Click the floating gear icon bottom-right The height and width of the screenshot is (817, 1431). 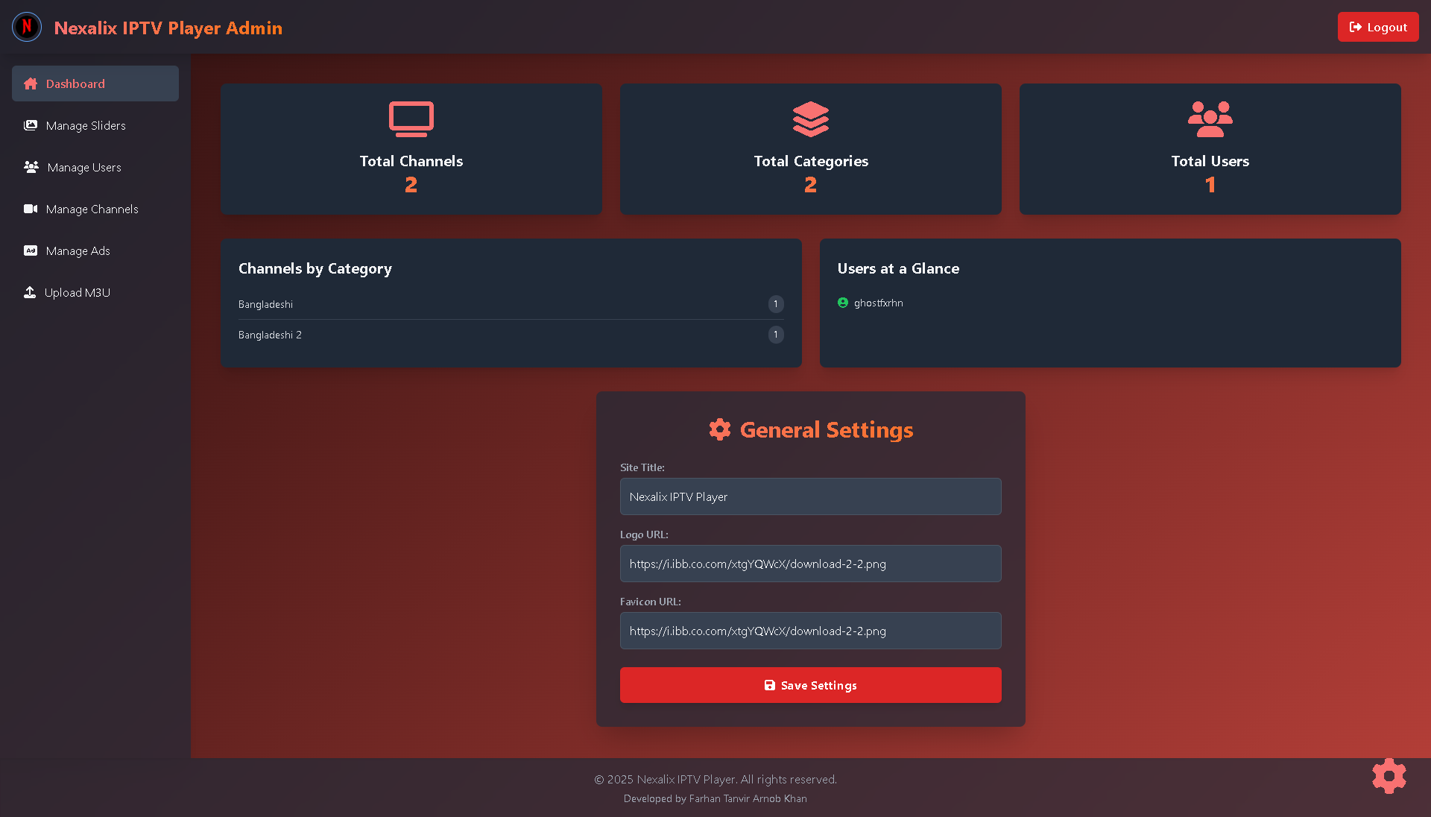(1389, 776)
